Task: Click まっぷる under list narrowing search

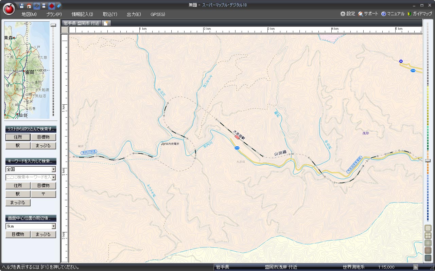Action: pos(43,146)
